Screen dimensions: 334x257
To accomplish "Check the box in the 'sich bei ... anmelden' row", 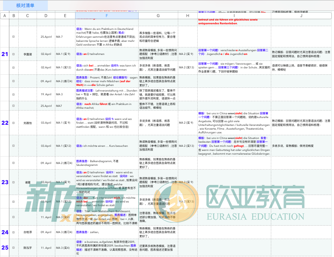I will pos(13,68).
